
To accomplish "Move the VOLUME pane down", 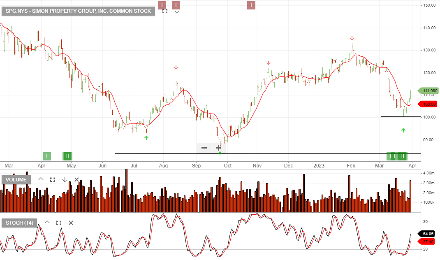I will coord(65,180).
